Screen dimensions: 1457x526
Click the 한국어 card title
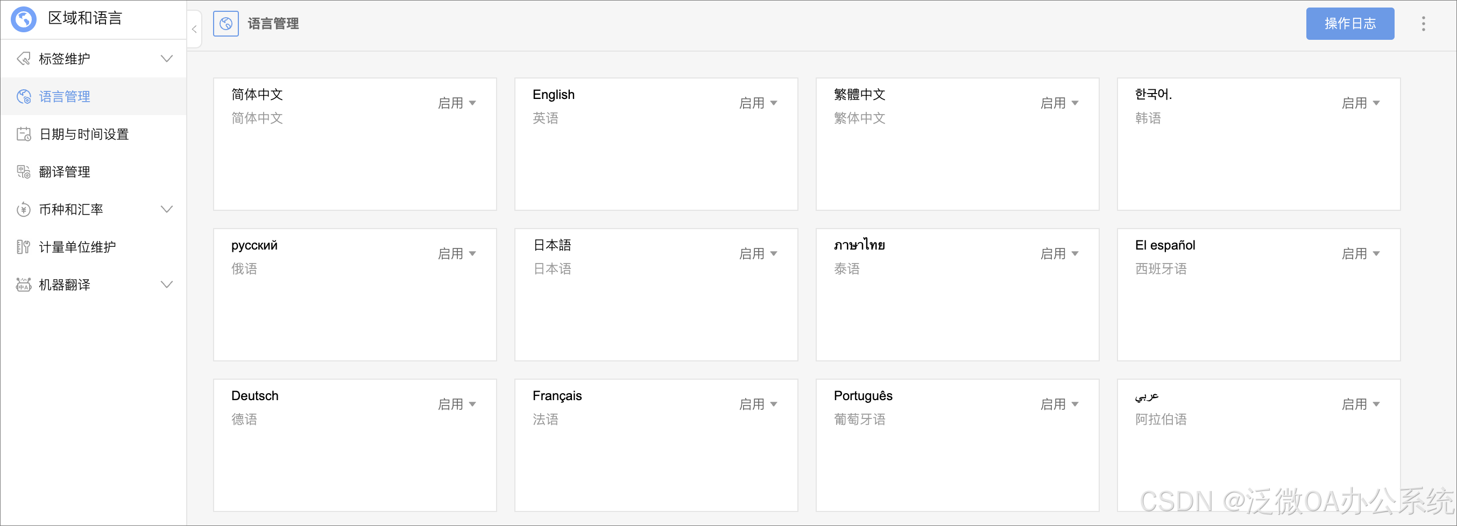point(1153,95)
